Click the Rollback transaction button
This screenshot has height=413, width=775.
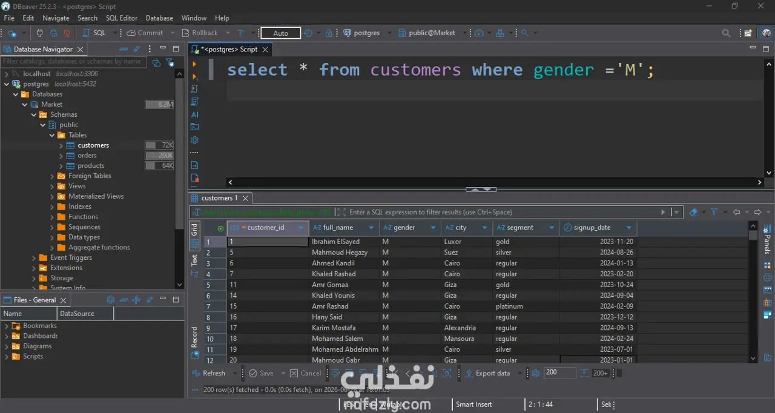(x=200, y=33)
